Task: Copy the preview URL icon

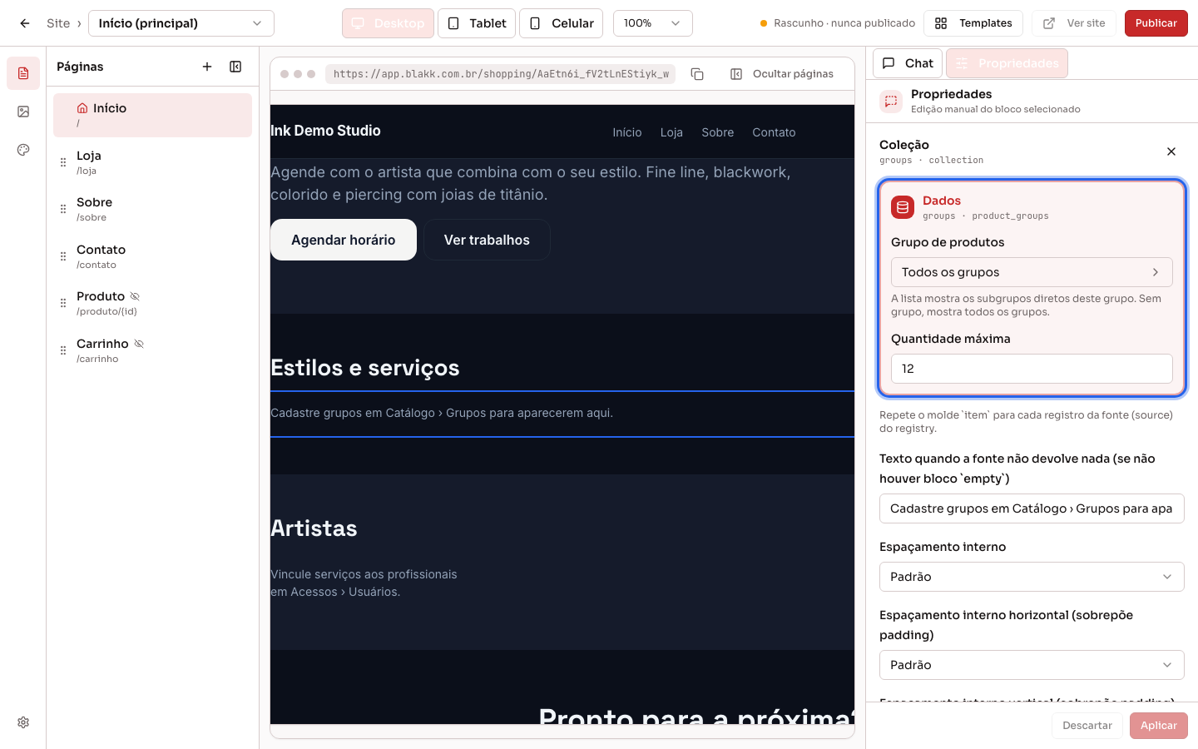Action: [697, 74]
